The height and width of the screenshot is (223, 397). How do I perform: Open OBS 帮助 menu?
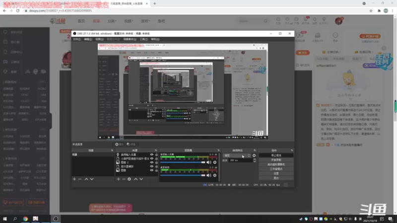tap(155, 39)
